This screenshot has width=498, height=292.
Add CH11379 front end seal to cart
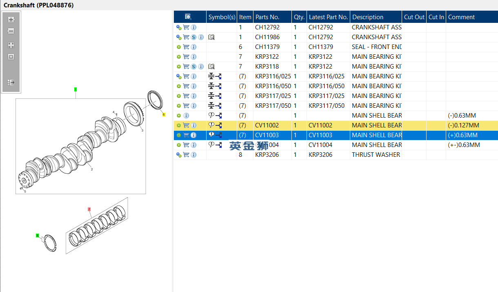coord(186,47)
